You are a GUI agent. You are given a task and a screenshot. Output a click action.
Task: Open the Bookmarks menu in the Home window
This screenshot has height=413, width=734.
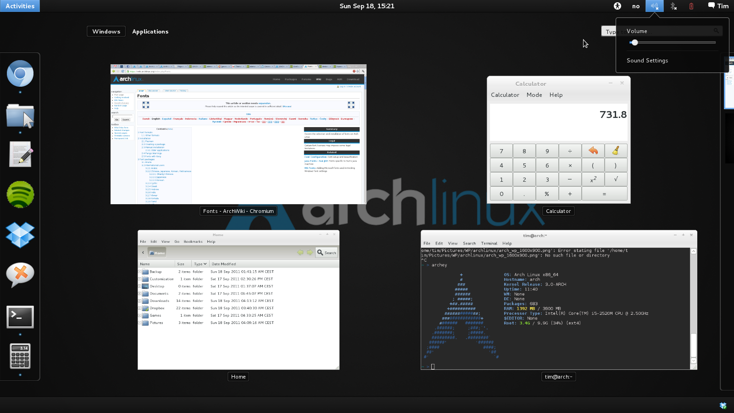click(x=193, y=241)
